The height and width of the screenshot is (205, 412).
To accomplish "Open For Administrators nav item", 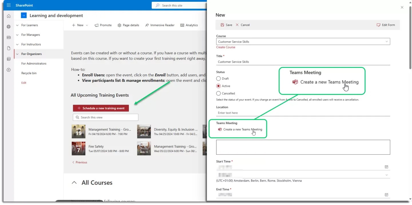I will coord(34,63).
